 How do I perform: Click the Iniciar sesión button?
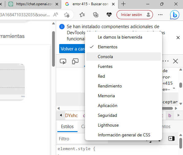135,15
